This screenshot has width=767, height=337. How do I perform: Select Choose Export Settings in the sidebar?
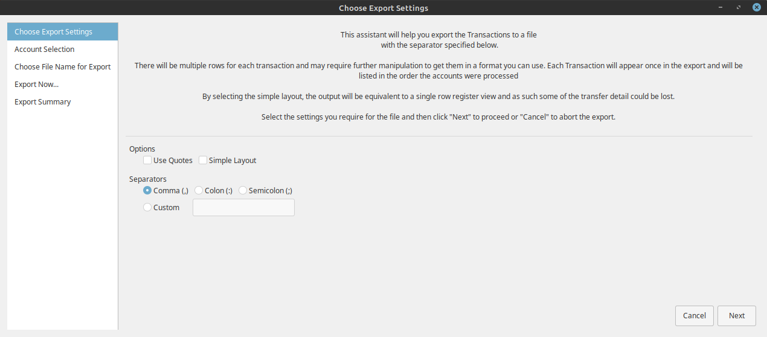click(53, 32)
